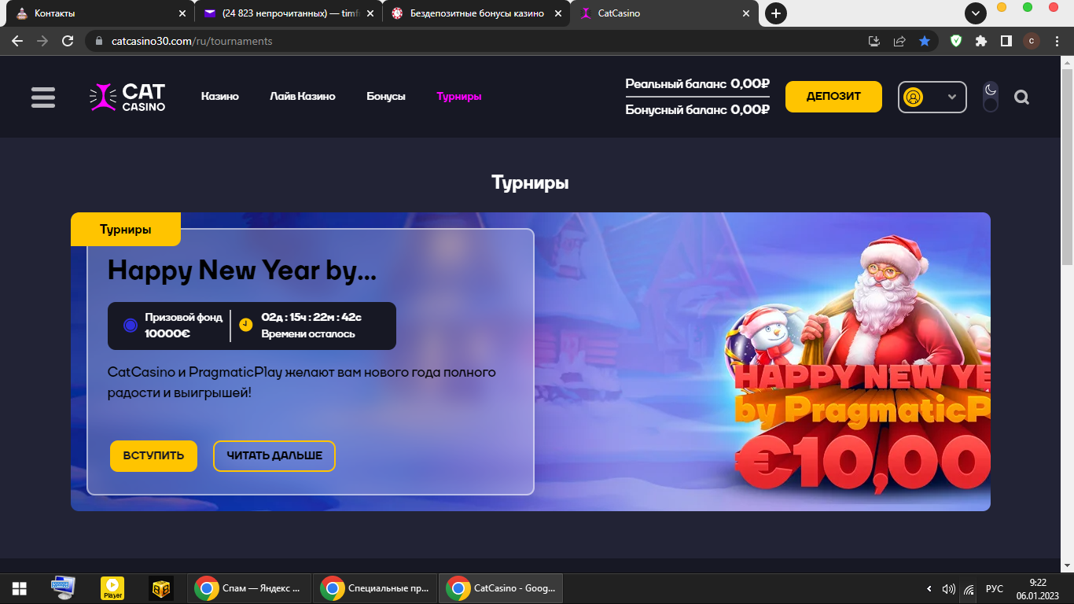Click the Happy New Year tournament title
This screenshot has height=604, width=1074.
click(x=242, y=271)
